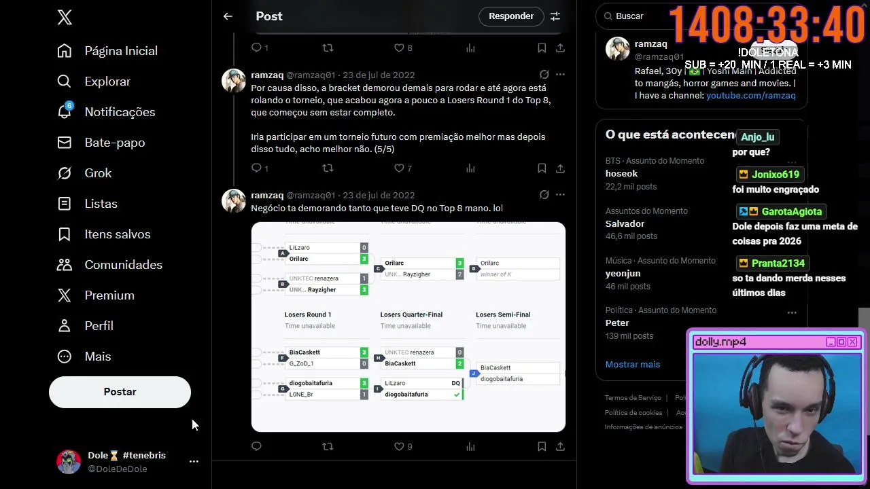Click the 23 de jul de 2022 date on (5/5) tweet
Image resolution: width=870 pixels, height=489 pixels.
[379, 75]
